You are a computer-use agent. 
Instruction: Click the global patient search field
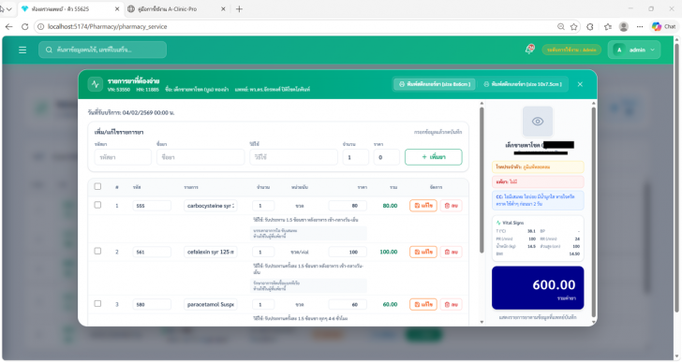pos(103,50)
